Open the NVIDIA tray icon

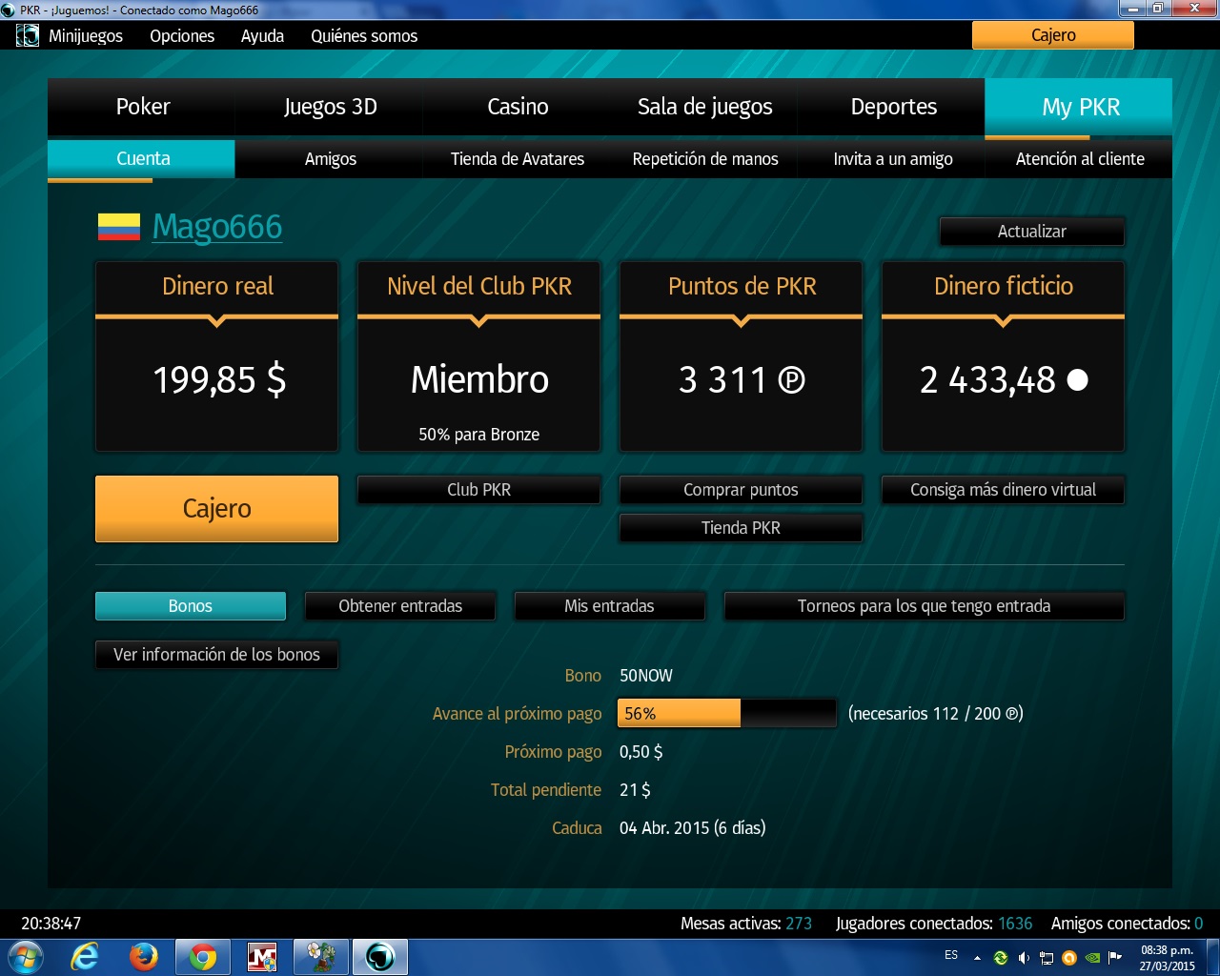tap(1092, 958)
